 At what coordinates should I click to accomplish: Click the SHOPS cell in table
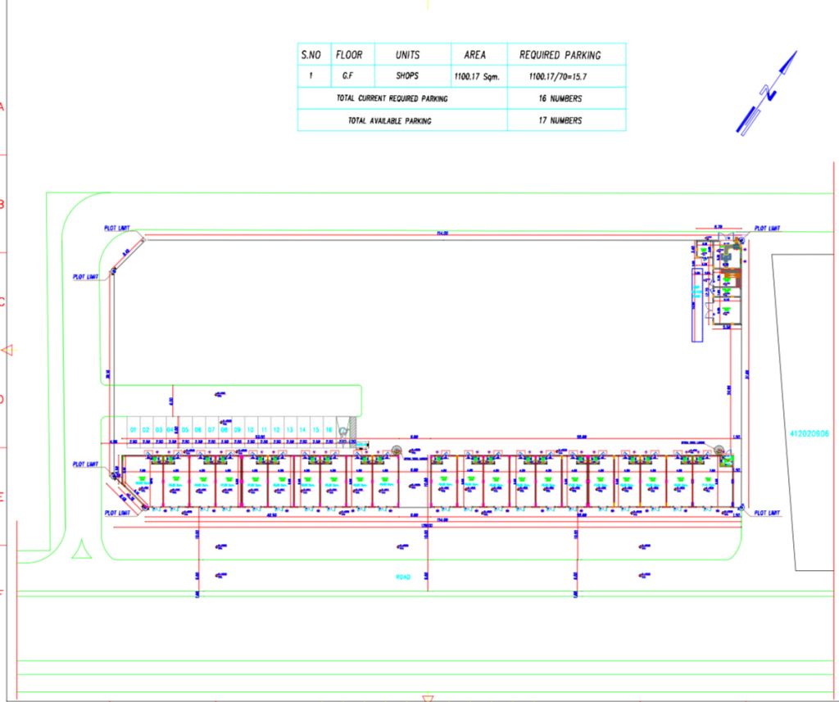pyautogui.click(x=407, y=76)
